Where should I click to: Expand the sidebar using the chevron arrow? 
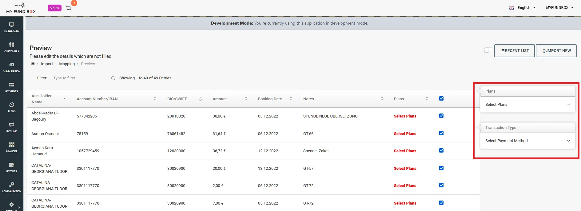tap(19, 207)
